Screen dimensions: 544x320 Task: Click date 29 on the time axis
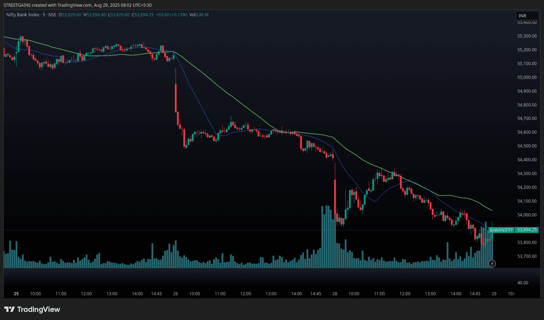494,294
